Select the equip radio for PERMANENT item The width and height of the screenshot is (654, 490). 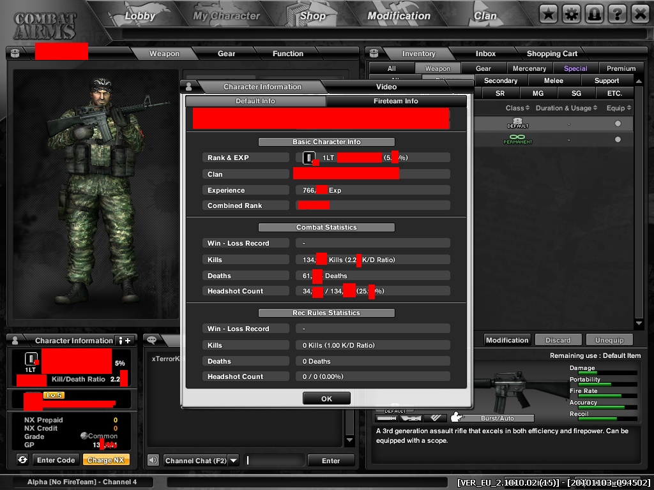[x=618, y=139]
